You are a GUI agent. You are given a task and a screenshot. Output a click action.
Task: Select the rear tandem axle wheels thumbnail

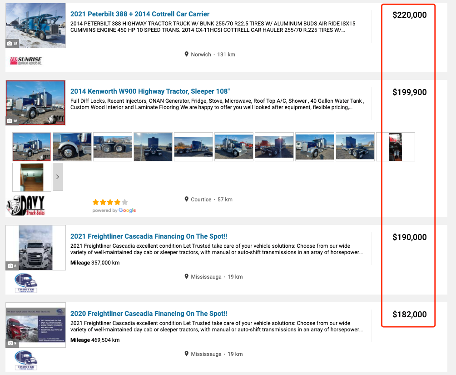(x=113, y=147)
